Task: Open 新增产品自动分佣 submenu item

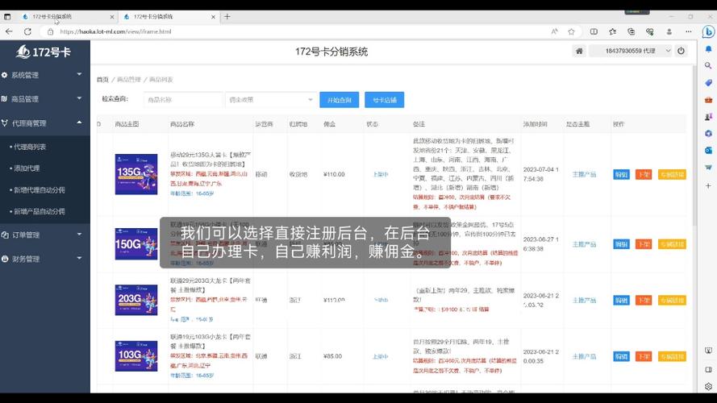Action: (x=39, y=211)
